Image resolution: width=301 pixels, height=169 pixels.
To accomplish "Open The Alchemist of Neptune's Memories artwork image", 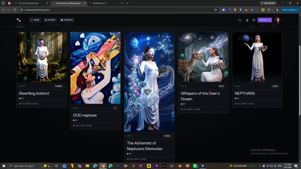I will click(x=149, y=82).
